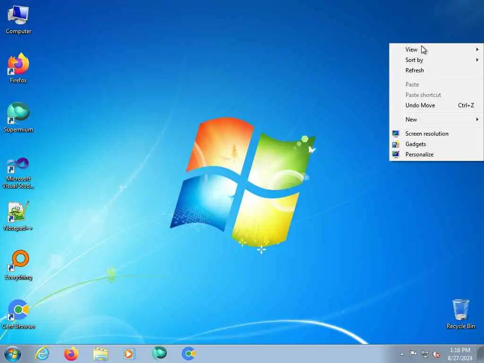Select the Cent Browser desktop shortcut
This screenshot has width=484, height=363.
(x=18, y=314)
